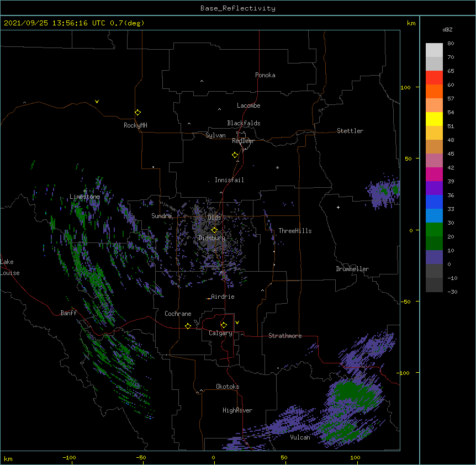The width and height of the screenshot is (476, 465).
Task: Click the Banff town label
Action: point(68,313)
